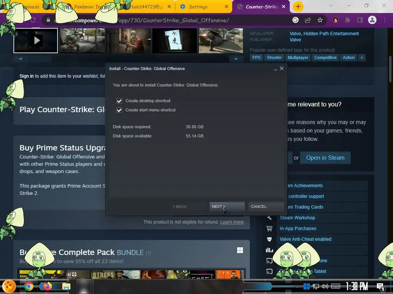Click CANCEL in the install dialog

(266, 206)
